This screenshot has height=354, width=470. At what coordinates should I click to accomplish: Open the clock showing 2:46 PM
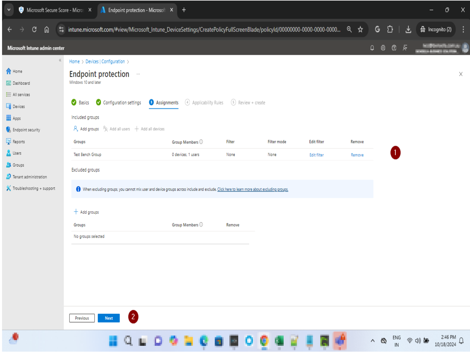(445, 341)
